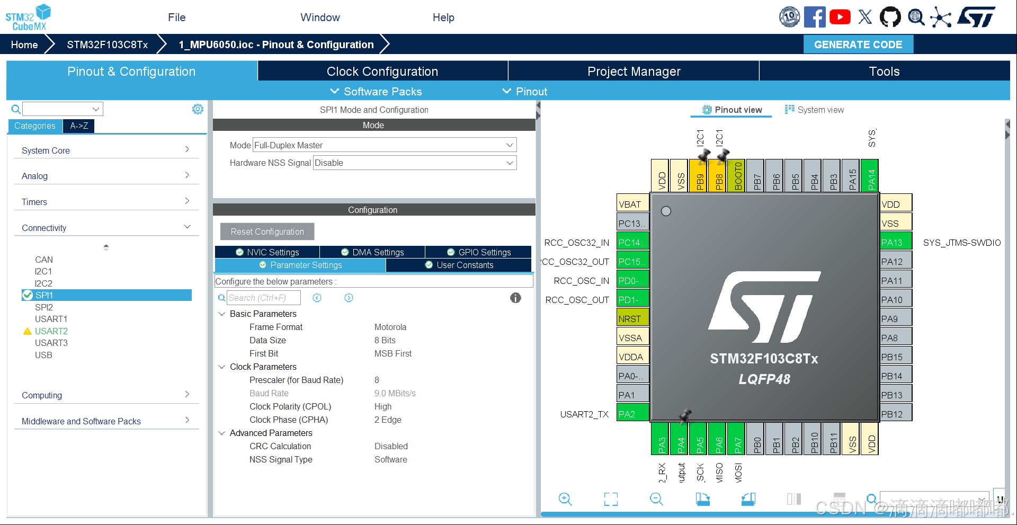
Task: Toggle the split view icon
Action: click(x=794, y=499)
